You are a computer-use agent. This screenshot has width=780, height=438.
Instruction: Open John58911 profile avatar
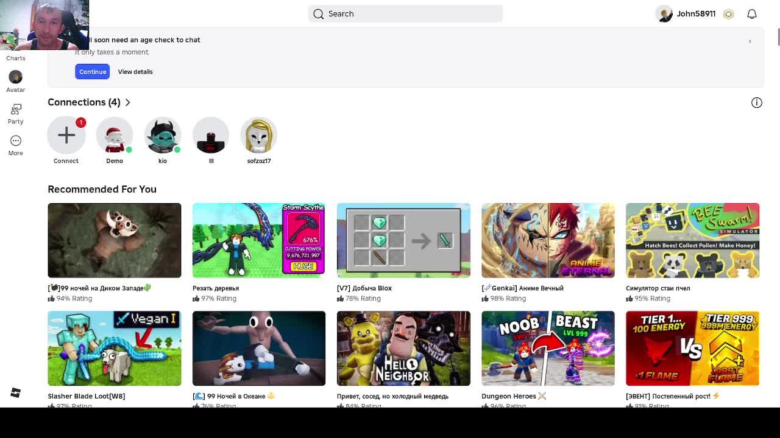(x=664, y=14)
